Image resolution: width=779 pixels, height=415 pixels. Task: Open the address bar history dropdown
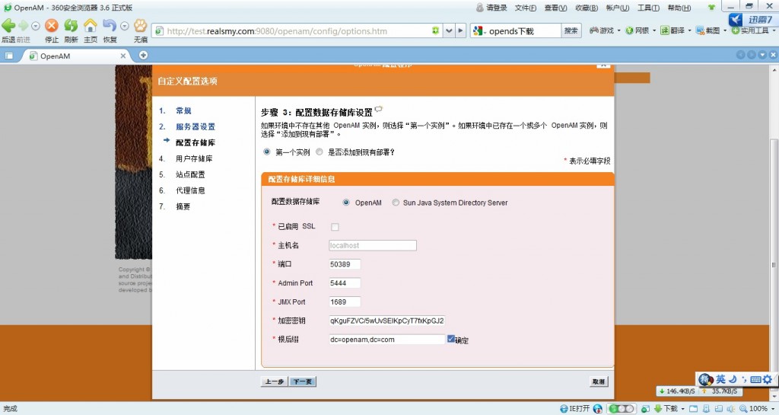[x=449, y=30]
